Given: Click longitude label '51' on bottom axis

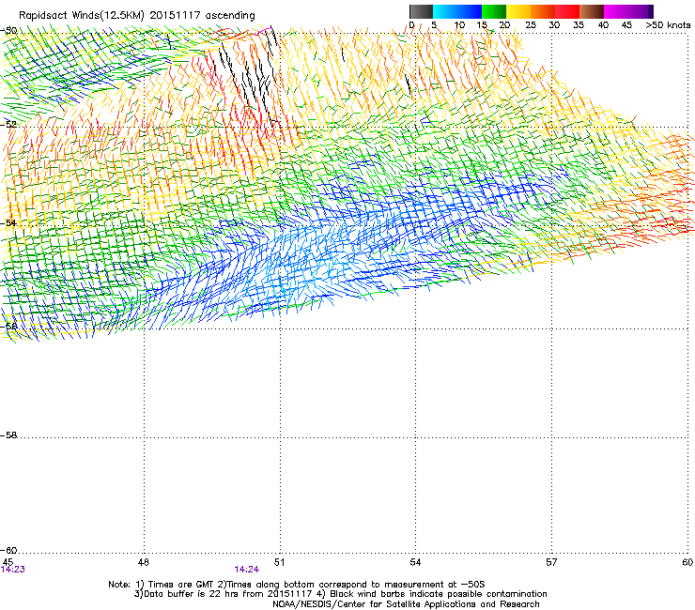Looking at the screenshot, I should point(279,562).
